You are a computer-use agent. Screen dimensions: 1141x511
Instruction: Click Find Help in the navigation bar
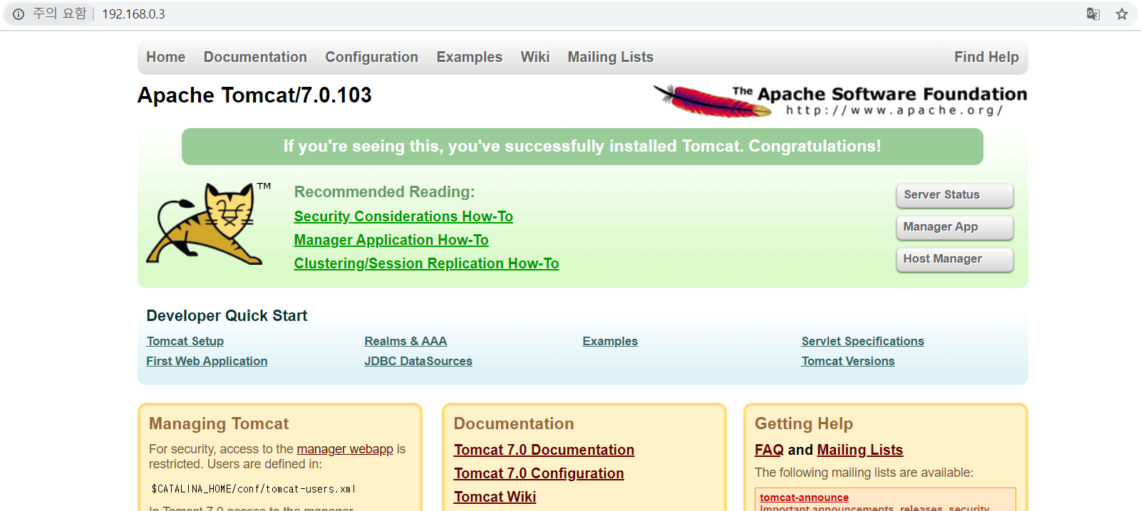click(x=986, y=57)
